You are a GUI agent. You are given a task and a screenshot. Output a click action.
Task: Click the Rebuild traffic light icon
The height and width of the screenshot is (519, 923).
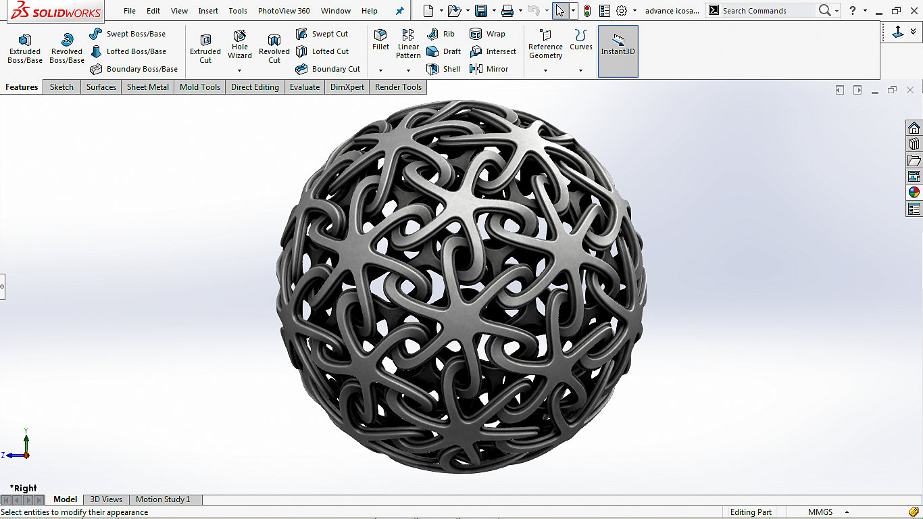(587, 11)
